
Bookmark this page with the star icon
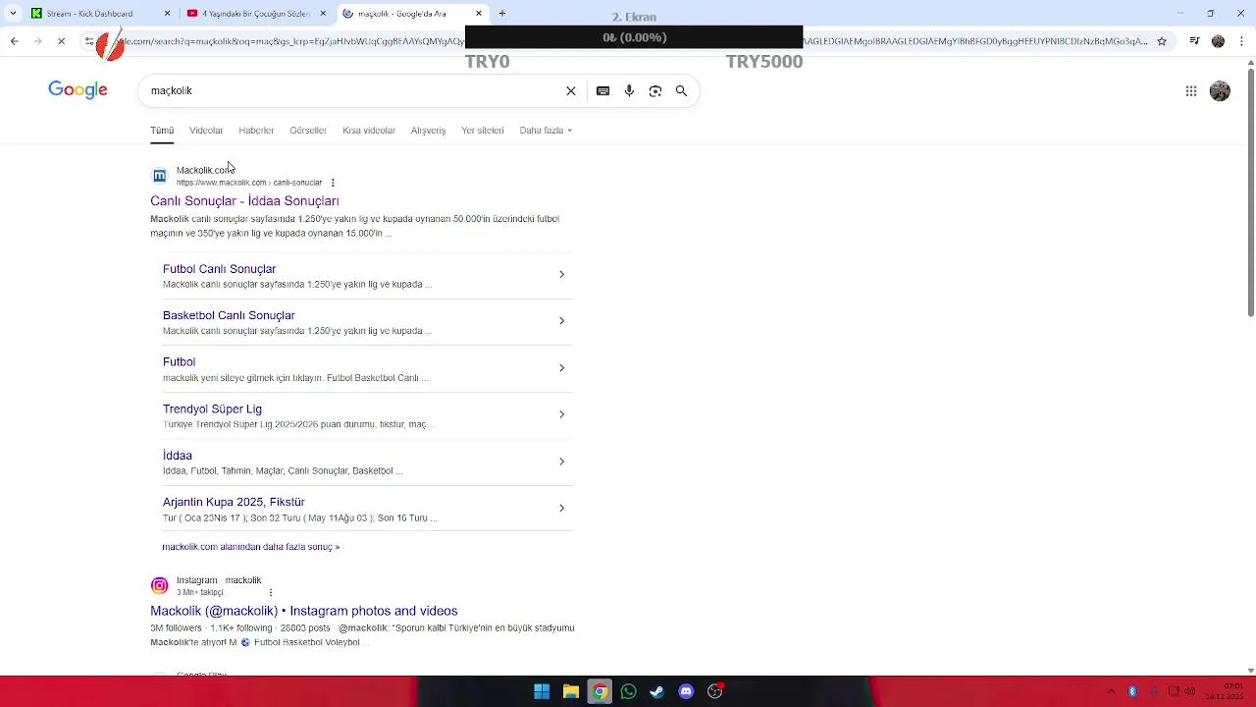pos(1162,41)
